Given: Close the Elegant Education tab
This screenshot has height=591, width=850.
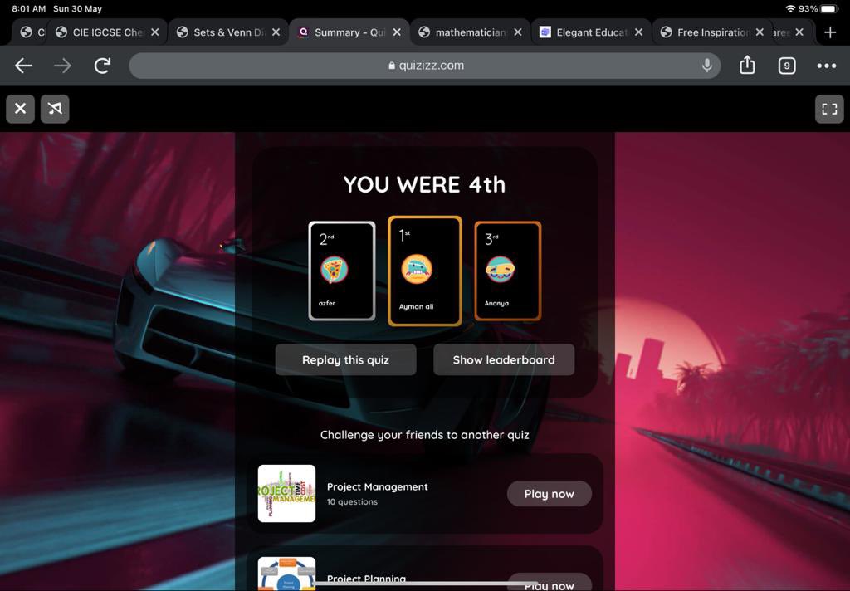Looking at the screenshot, I should pos(638,32).
